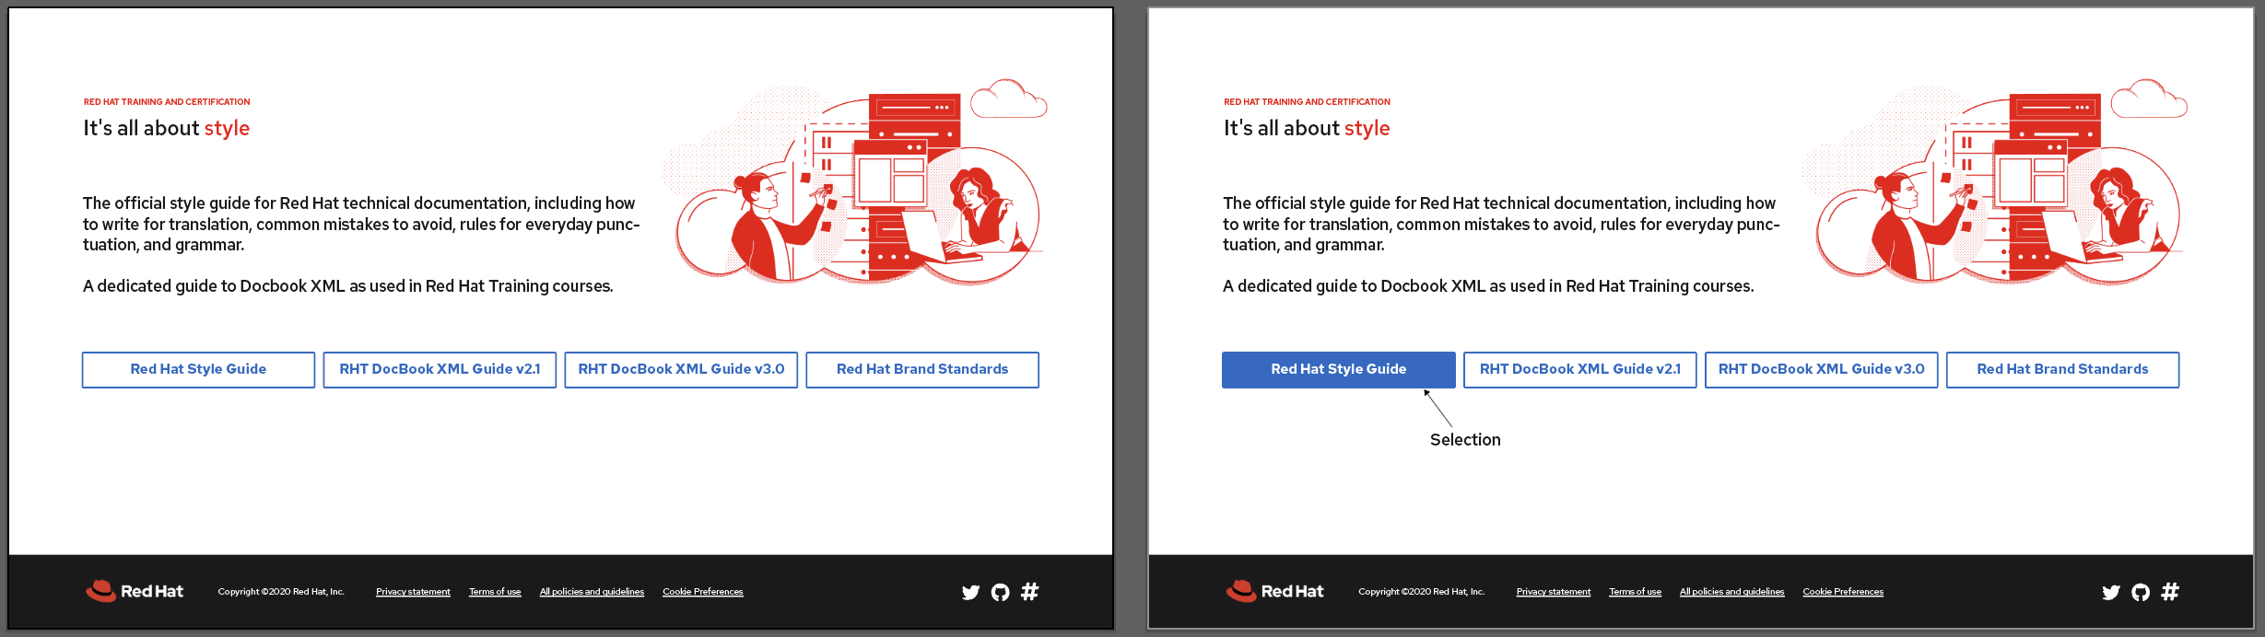Viewport: 2265px width, 637px height.
Task: Click Red Hat logo in right page footer
Action: [x=1274, y=591]
